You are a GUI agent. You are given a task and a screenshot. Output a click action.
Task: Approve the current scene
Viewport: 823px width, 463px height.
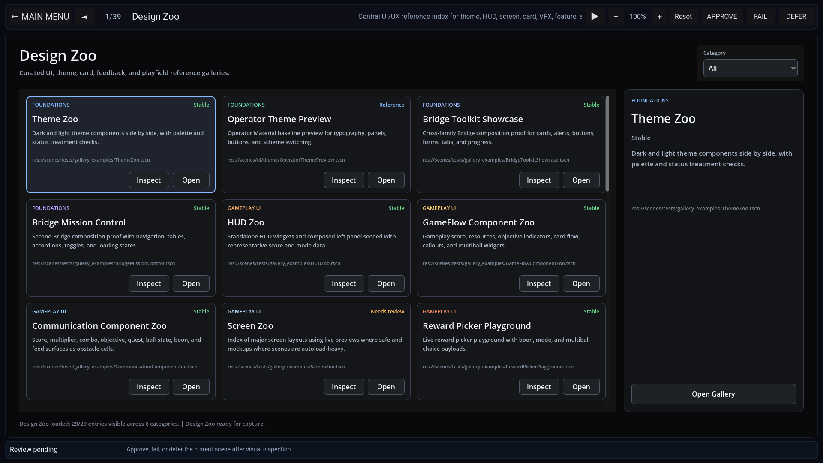722,17
